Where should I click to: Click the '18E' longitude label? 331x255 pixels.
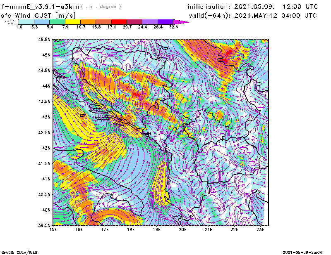(131, 229)
